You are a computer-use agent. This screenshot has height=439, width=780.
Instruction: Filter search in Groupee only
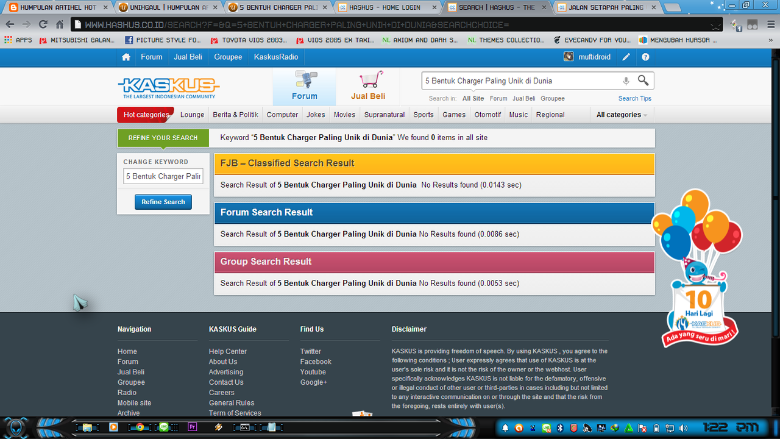click(553, 98)
